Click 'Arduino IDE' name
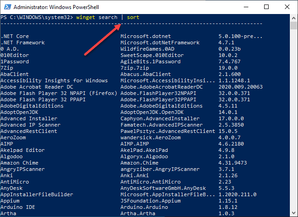298x217 pixels. click(18, 207)
